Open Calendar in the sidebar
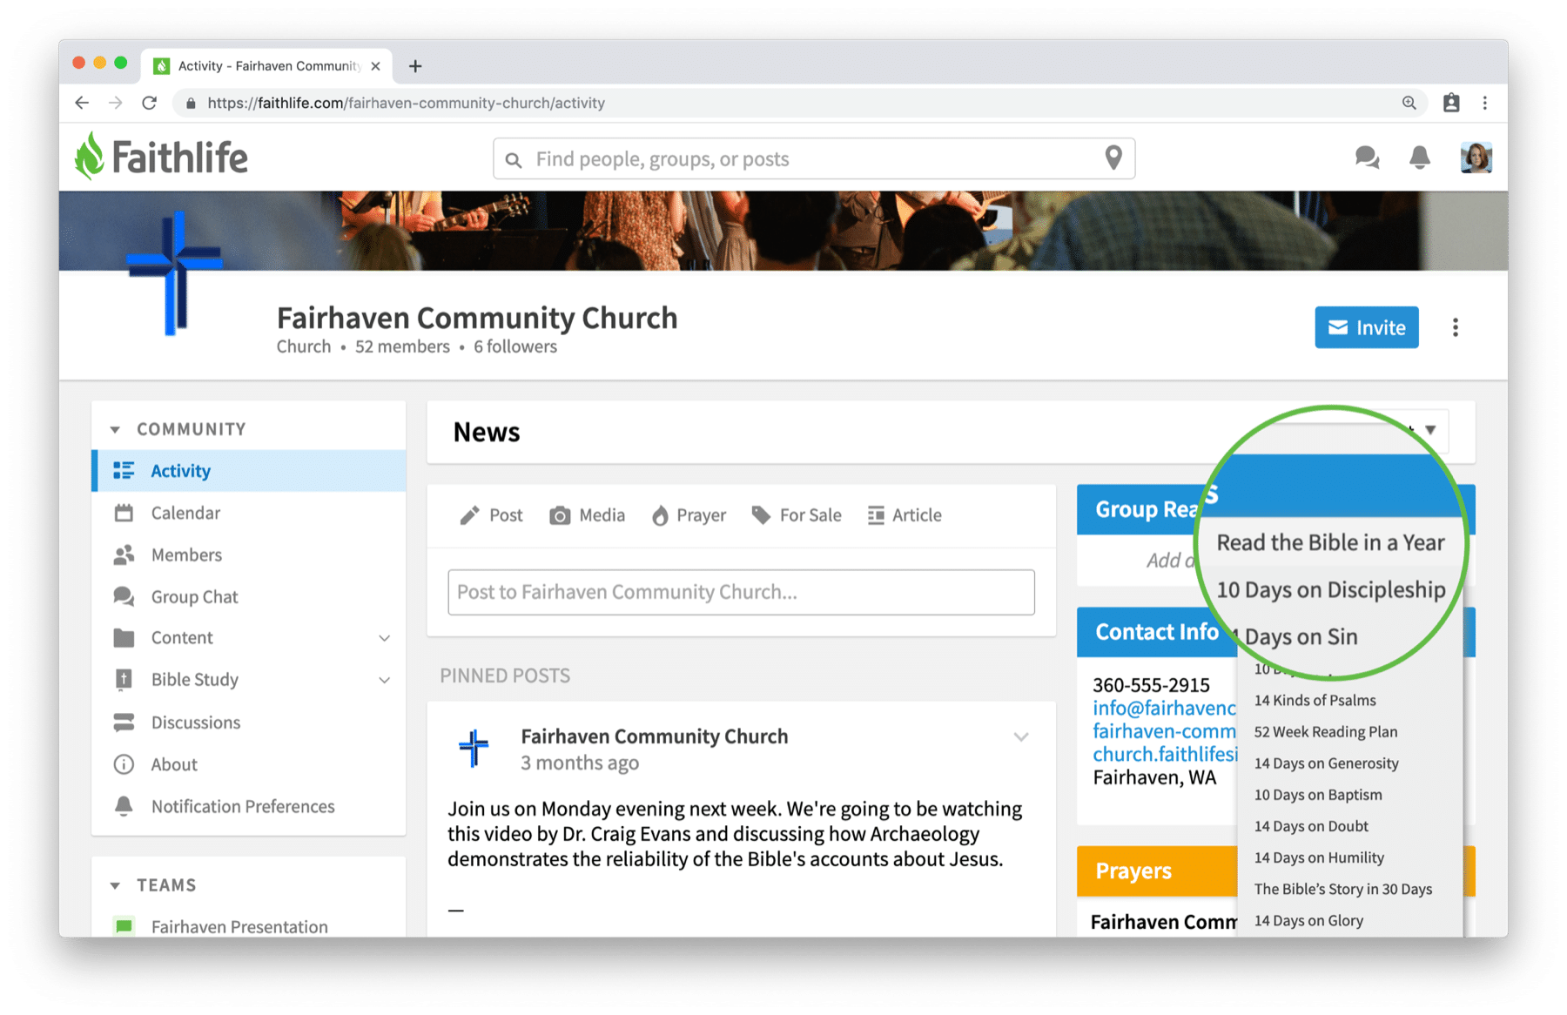The width and height of the screenshot is (1567, 1015). pos(185,513)
